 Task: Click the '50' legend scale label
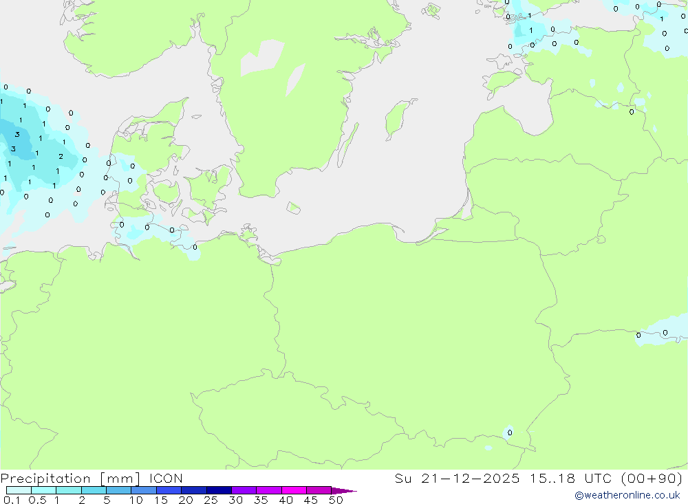point(336,500)
